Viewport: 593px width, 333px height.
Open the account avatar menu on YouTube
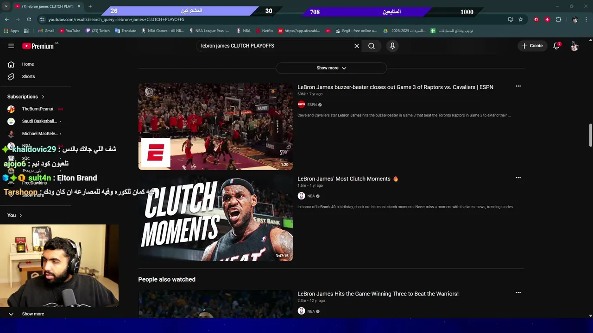coord(574,46)
